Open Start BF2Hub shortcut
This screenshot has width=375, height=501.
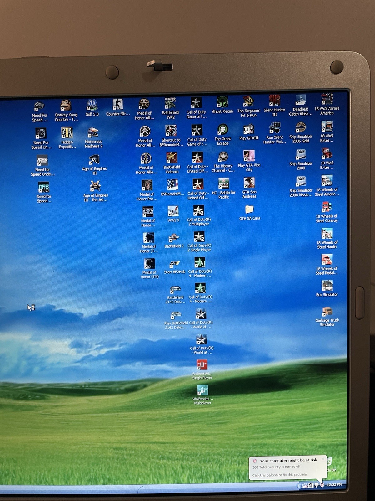[175, 267]
